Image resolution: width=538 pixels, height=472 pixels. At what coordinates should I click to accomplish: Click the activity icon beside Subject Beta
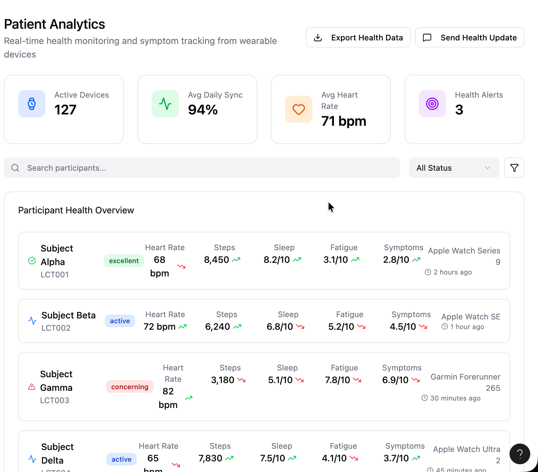click(32, 321)
